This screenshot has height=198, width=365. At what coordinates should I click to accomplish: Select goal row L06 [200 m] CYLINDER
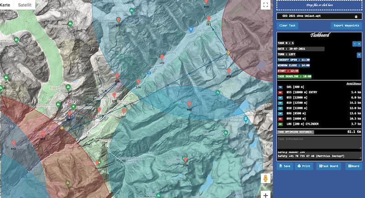tap(319, 124)
